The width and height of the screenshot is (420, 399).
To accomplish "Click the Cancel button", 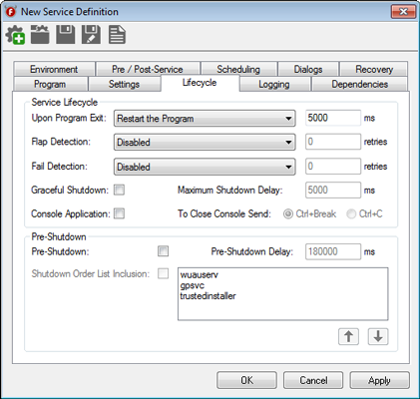I will click(313, 380).
